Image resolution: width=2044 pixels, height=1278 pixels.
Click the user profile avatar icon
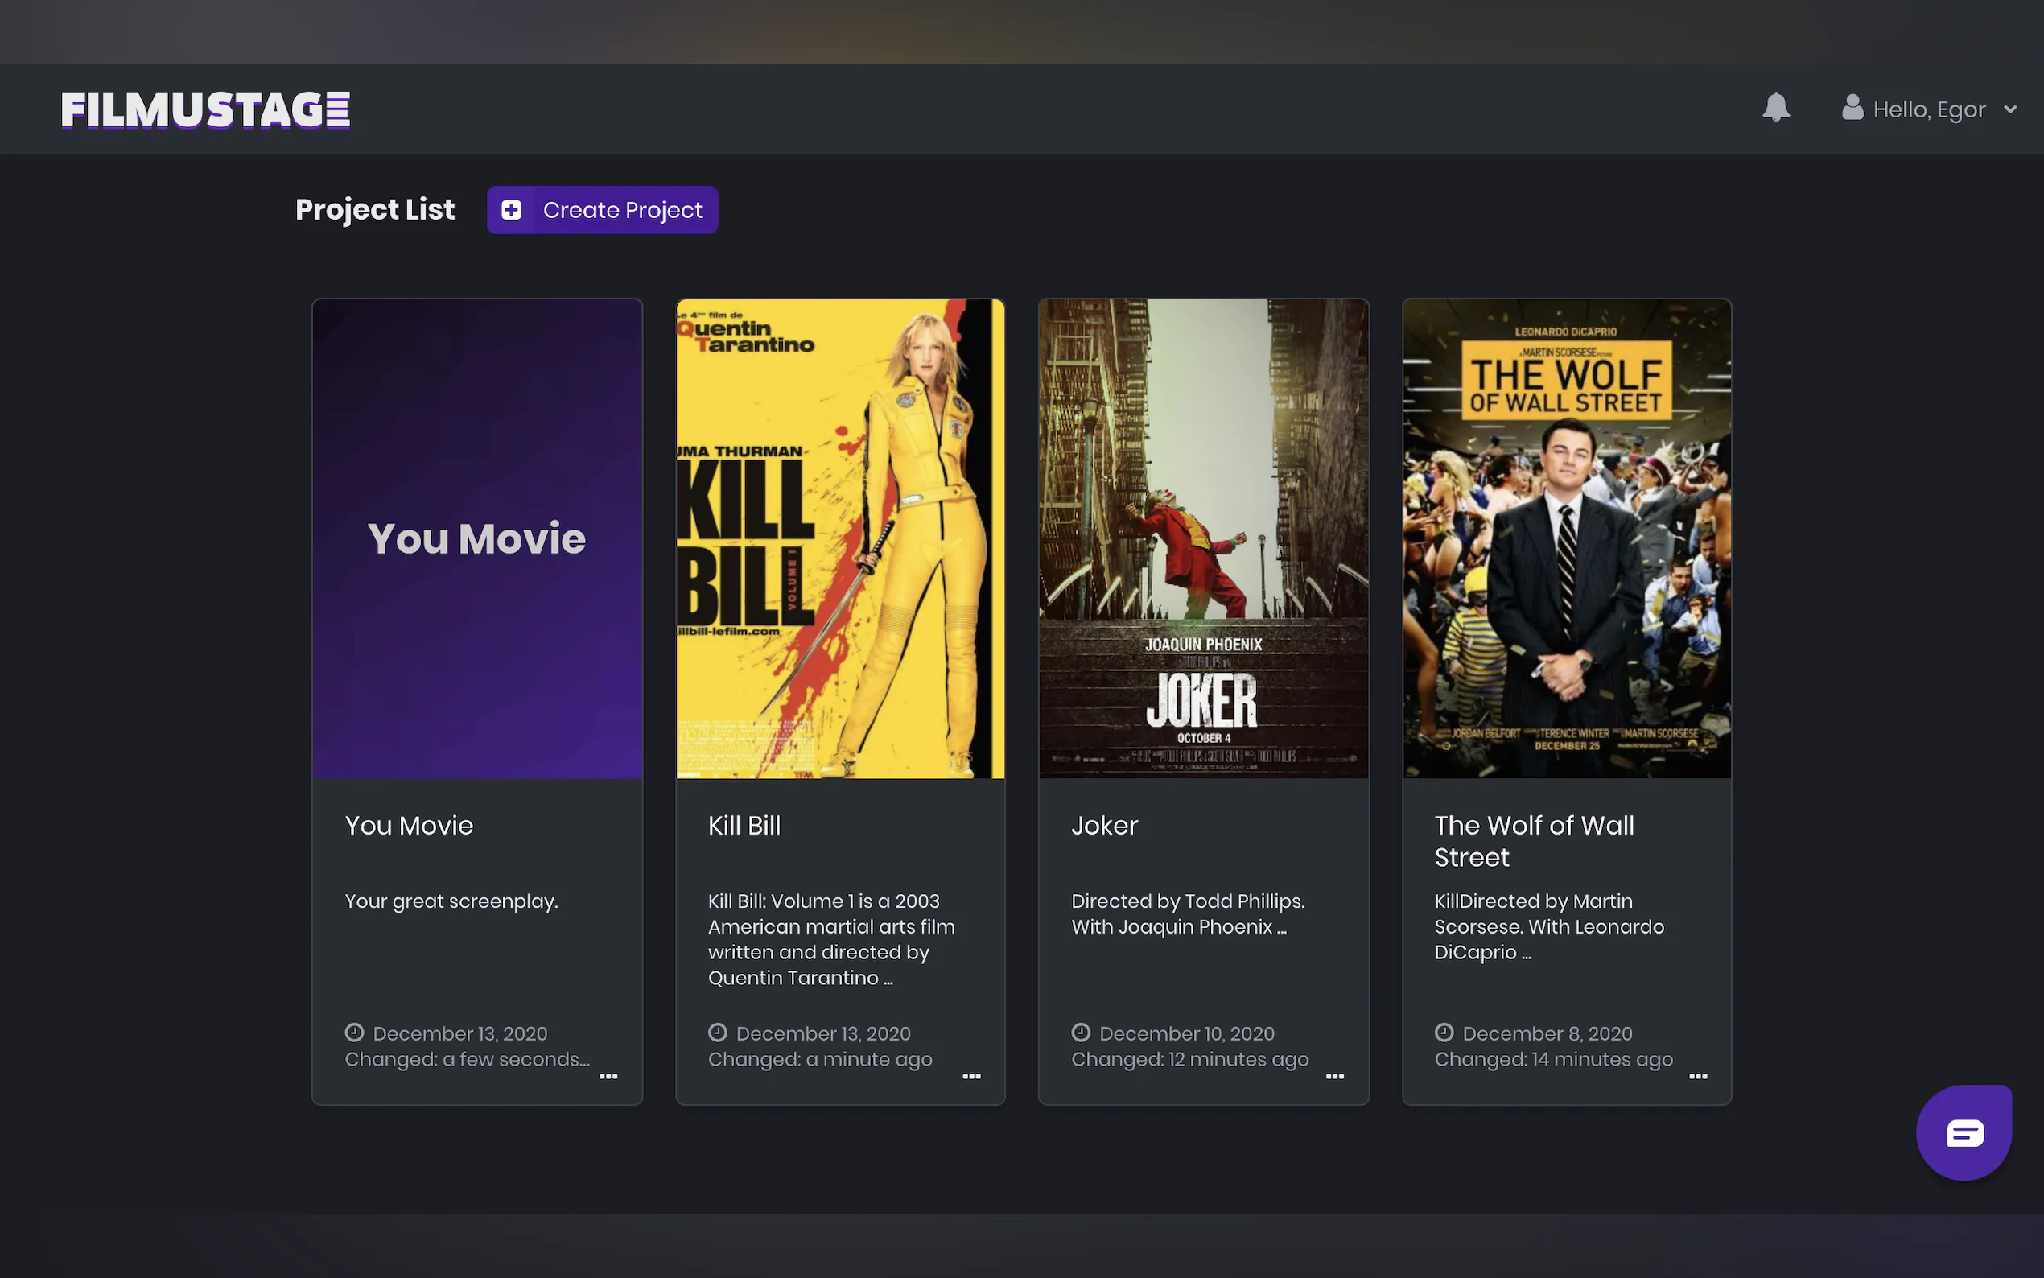1852,107
